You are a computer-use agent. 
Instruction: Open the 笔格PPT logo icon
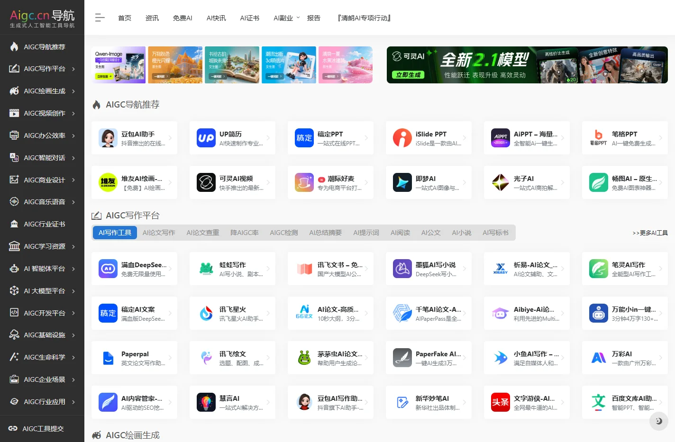pyautogui.click(x=599, y=138)
